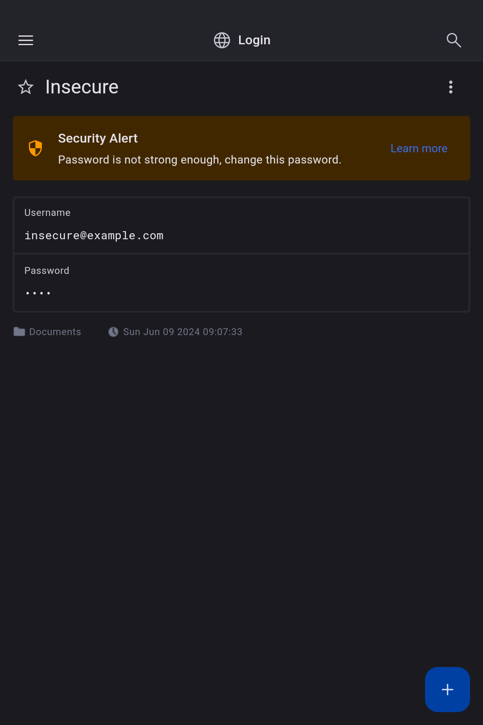Viewport: 483px width, 725px height.
Task: Click the username field value
Action: pos(94,236)
